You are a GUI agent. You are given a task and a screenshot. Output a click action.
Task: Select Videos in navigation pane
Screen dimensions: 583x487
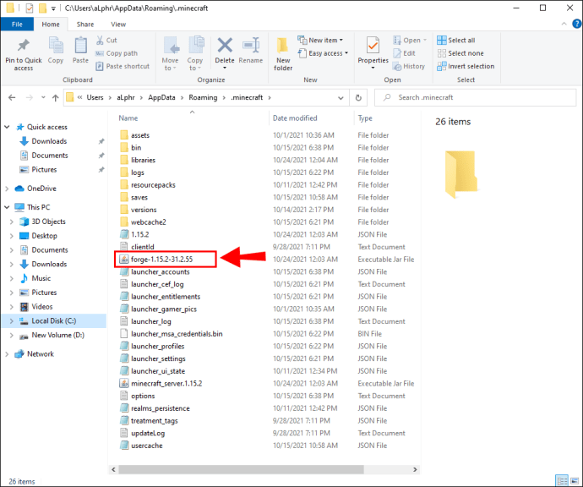42,307
